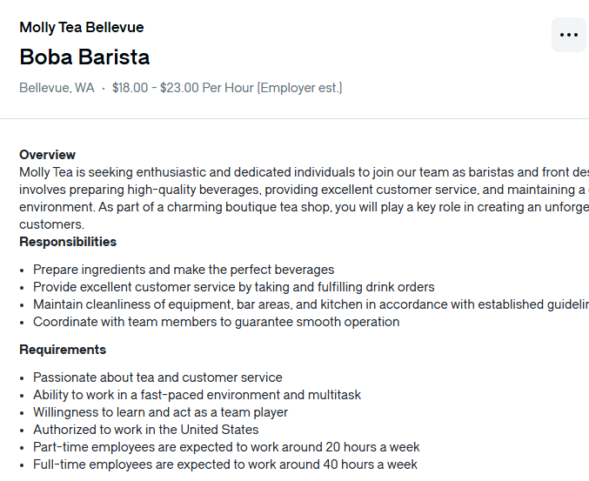Click the Boba Barista job title
Image resolution: width=589 pixels, height=481 pixels.
pos(84,57)
